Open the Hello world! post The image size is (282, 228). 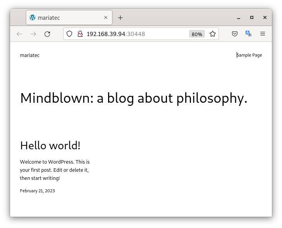50,146
